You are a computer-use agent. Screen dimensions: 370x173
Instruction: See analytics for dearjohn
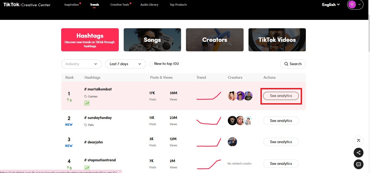[x=281, y=142]
